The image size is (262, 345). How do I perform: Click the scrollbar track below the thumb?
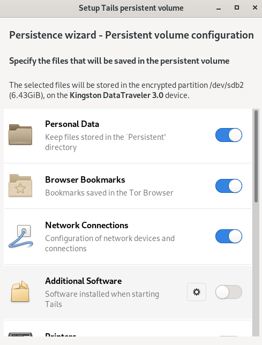[x=256, y=268]
